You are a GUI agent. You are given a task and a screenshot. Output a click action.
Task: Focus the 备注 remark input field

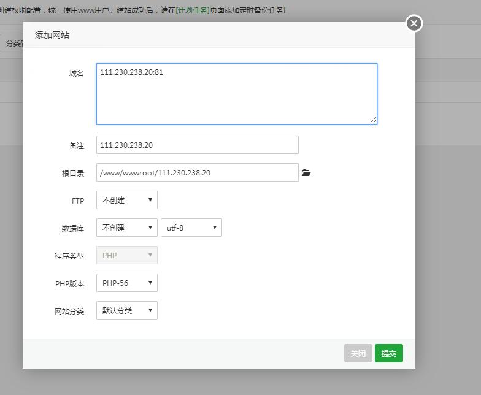[197, 145]
